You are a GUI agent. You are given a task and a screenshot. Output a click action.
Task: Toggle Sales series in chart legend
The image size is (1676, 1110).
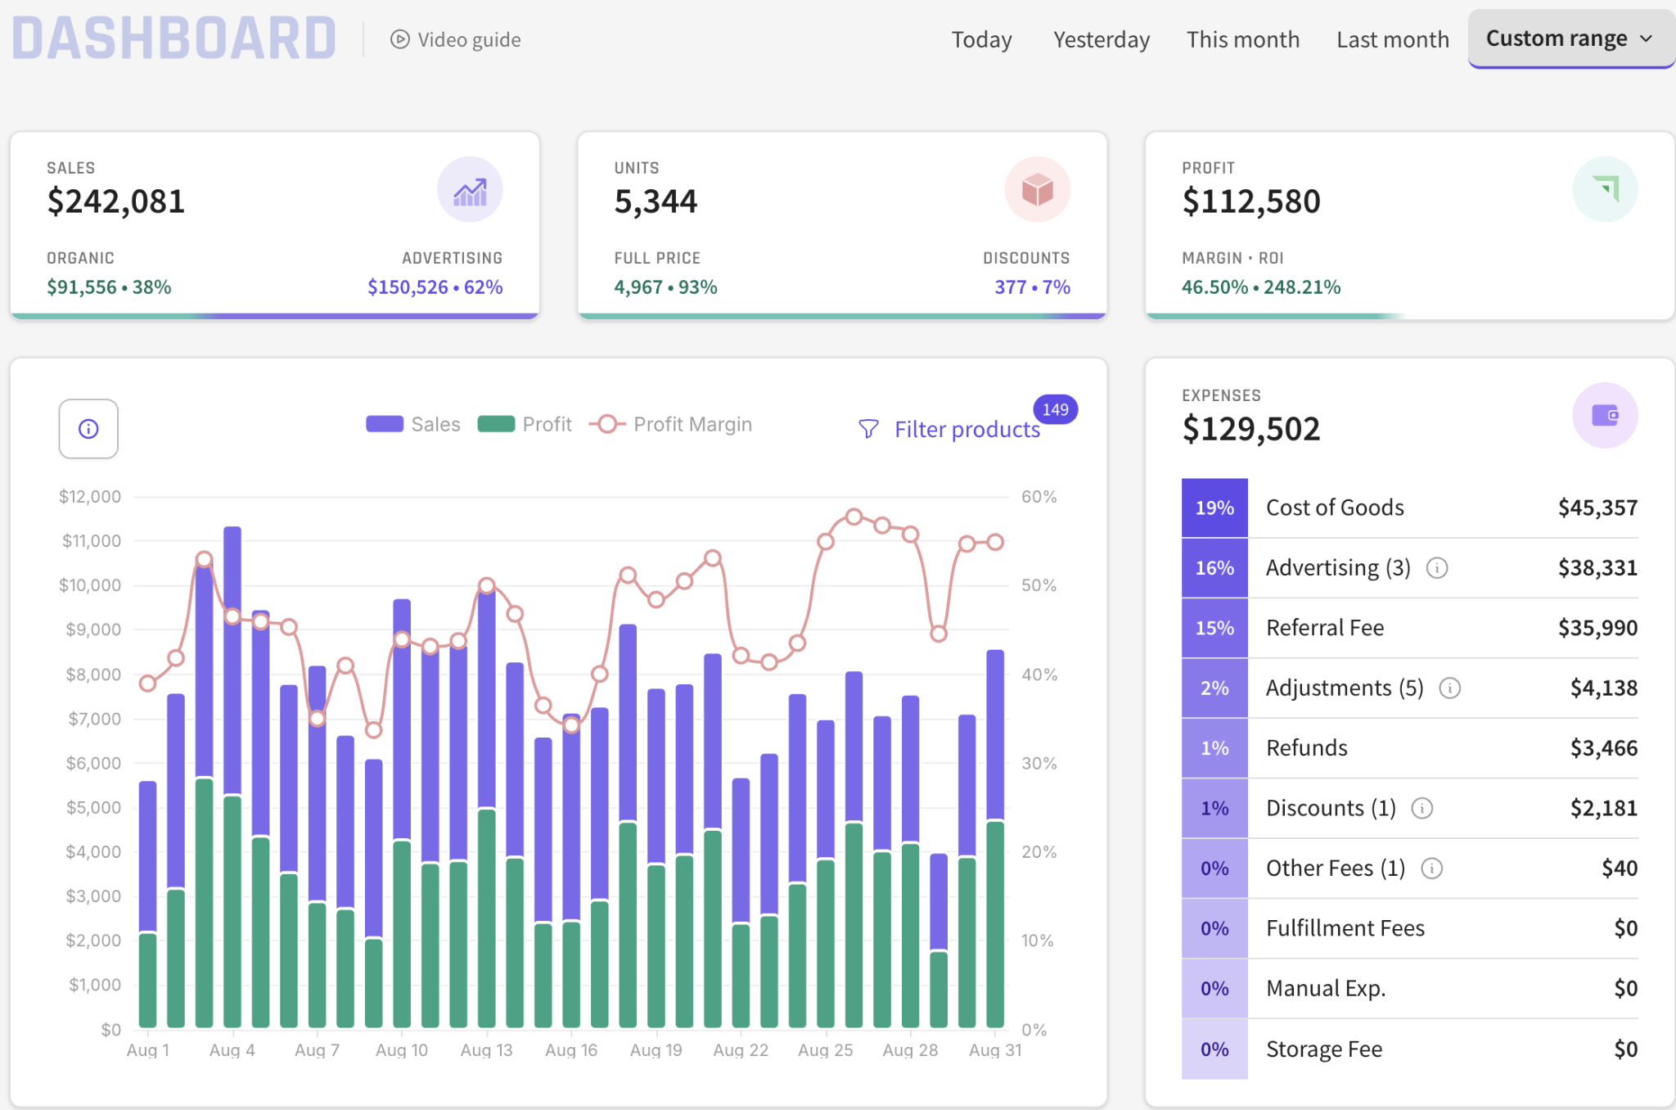412,424
